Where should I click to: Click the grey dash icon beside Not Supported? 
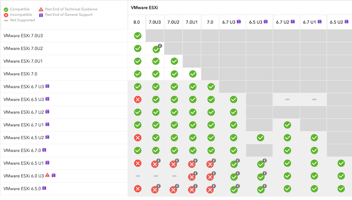point(6,20)
